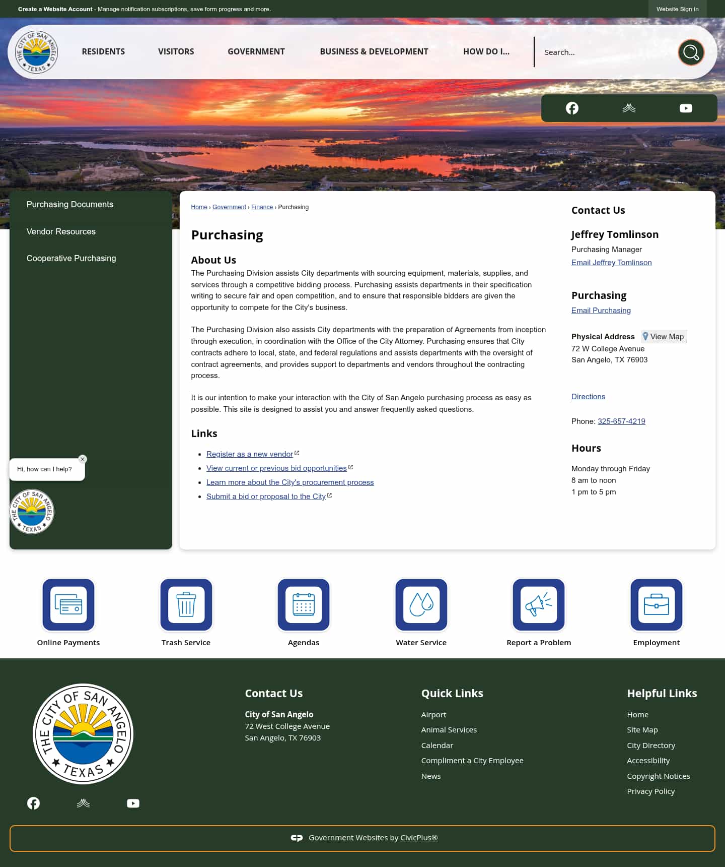
Task: Click Submit a bid or proposal link
Action: point(266,497)
